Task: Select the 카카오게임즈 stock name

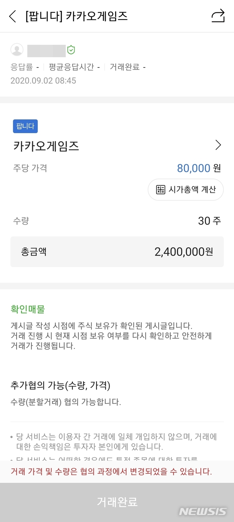Action: coord(46,146)
